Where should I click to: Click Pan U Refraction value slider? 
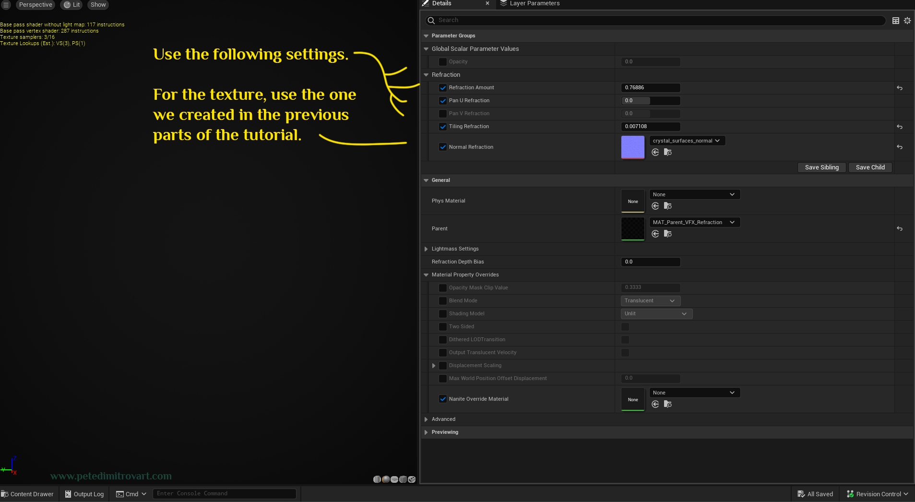click(651, 101)
